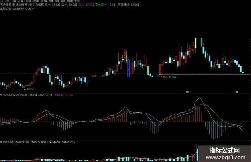
Task: Click the purple MACD: -0.18 value
Action: (x=63, y=95)
